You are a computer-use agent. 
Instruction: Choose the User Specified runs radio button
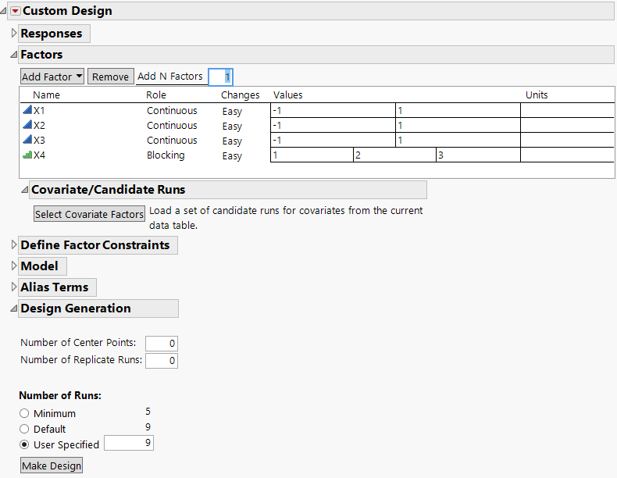click(x=25, y=444)
